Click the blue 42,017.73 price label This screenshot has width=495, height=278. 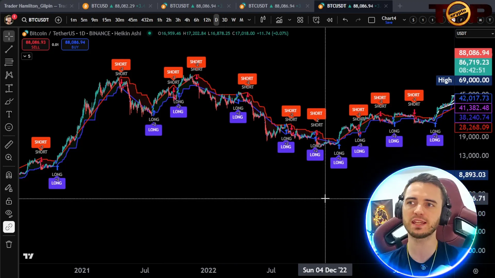click(x=473, y=98)
